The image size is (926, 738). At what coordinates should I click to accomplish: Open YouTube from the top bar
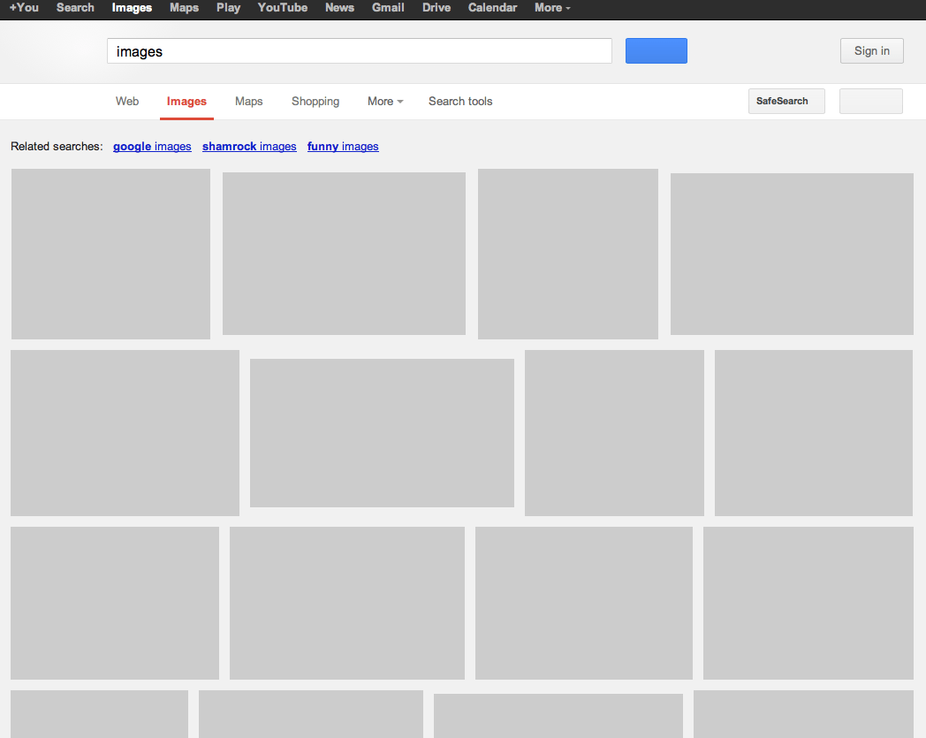[x=282, y=8]
